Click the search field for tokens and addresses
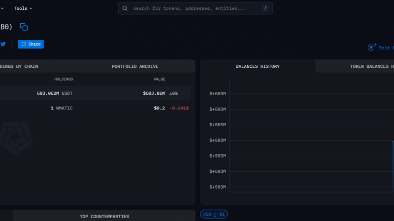The image size is (394, 221). coord(195,8)
